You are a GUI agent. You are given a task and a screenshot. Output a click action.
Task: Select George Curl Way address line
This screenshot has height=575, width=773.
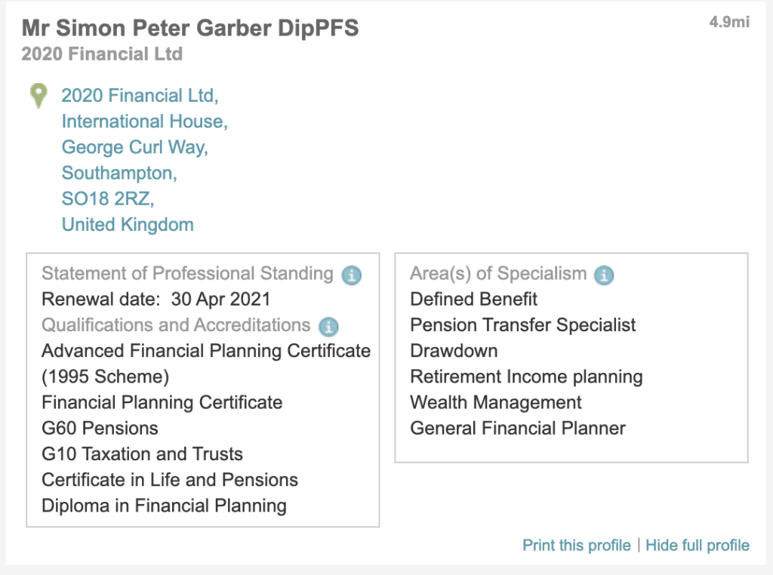pyautogui.click(x=134, y=147)
